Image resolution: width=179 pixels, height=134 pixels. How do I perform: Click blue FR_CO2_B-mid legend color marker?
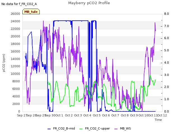pyautogui.click(x=49, y=129)
